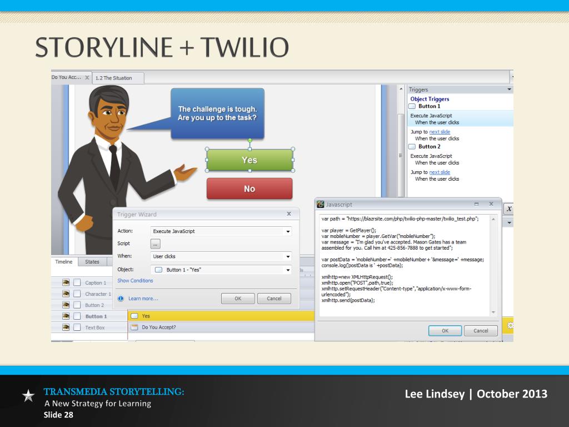Confirm the Javascript dialog with OK
This screenshot has height=427, width=569.
[x=445, y=331]
